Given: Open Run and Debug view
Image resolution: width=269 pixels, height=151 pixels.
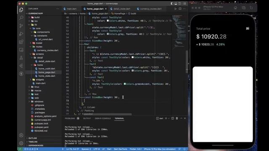Looking at the screenshot, I should click(21, 34).
